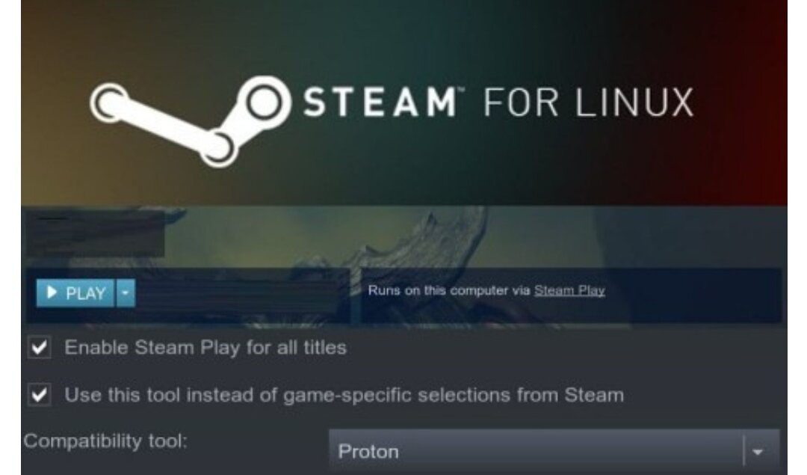This screenshot has width=807, height=475.
Task: Click the blacked-out game title box
Action: tap(95, 234)
